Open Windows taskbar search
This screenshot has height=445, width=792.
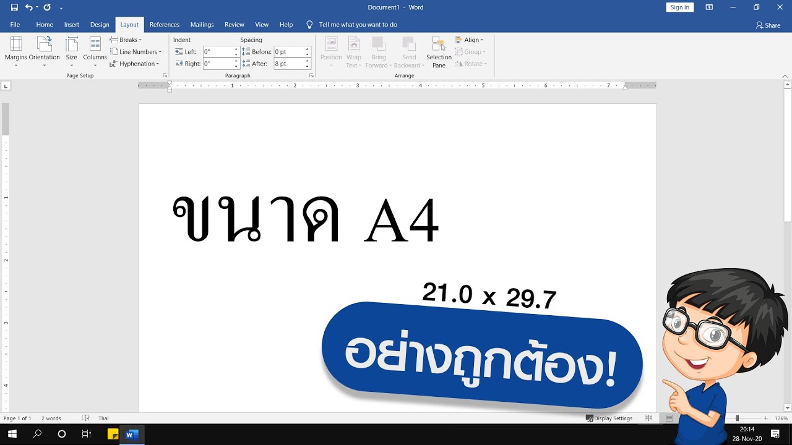coord(37,434)
